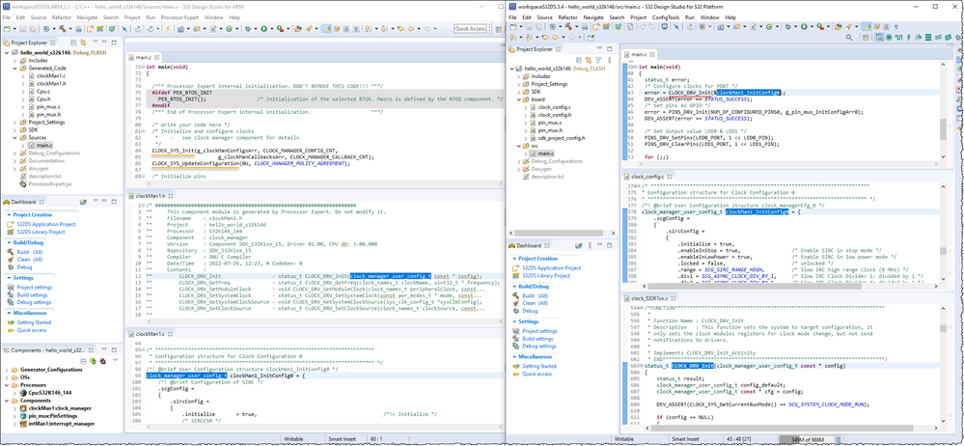Viewport: 964px width, 446px height.
Task: Select Cpu:S32K146_144 processor in Components view
Action: [49, 392]
